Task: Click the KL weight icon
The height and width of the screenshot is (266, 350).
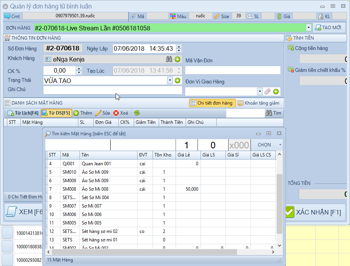Action: click(x=321, y=16)
